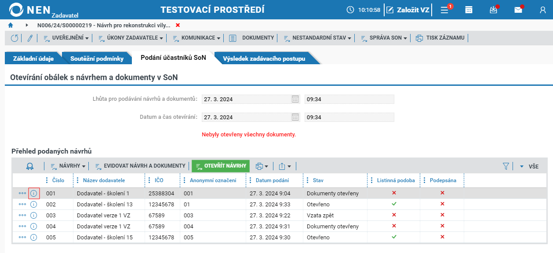Click the user profile icon
This screenshot has height=253, width=553.
tap(543, 10)
